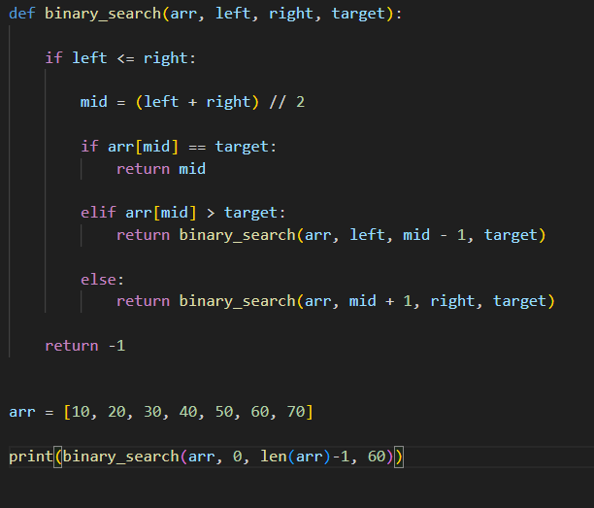Image resolution: width=594 pixels, height=508 pixels.
Task: Click the number 2 in the mid calculation
Action: point(300,102)
